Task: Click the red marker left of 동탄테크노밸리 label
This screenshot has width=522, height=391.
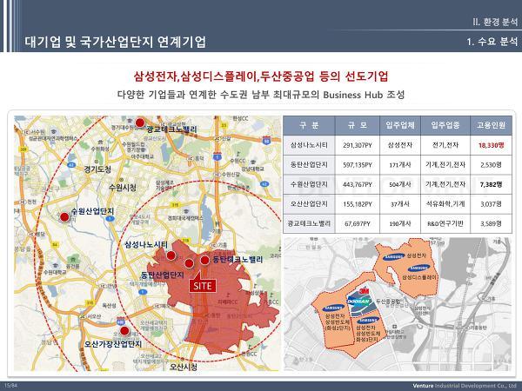Action: pos(204,260)
